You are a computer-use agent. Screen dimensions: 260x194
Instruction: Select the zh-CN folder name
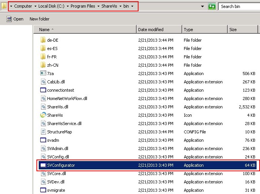point(52,65)
